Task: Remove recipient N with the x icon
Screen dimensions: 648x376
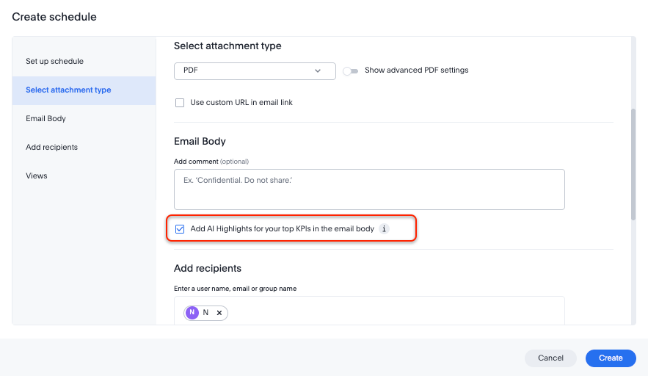Action: [219, 313]
